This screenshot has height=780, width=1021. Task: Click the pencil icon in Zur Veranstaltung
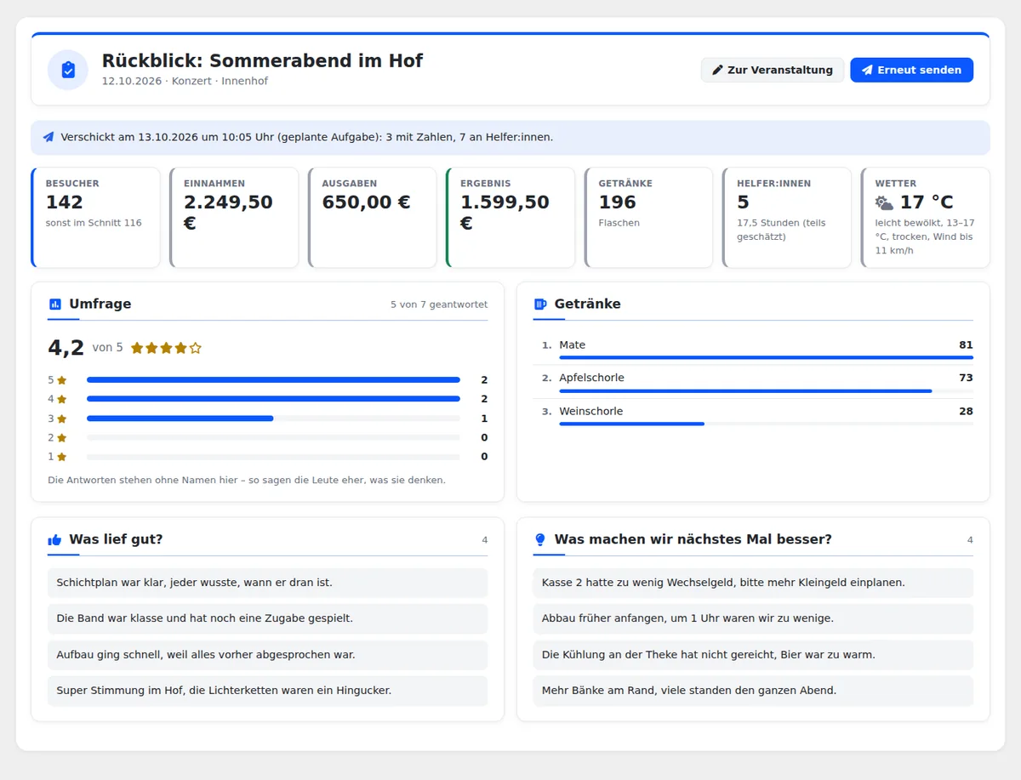tap(717, 70)
